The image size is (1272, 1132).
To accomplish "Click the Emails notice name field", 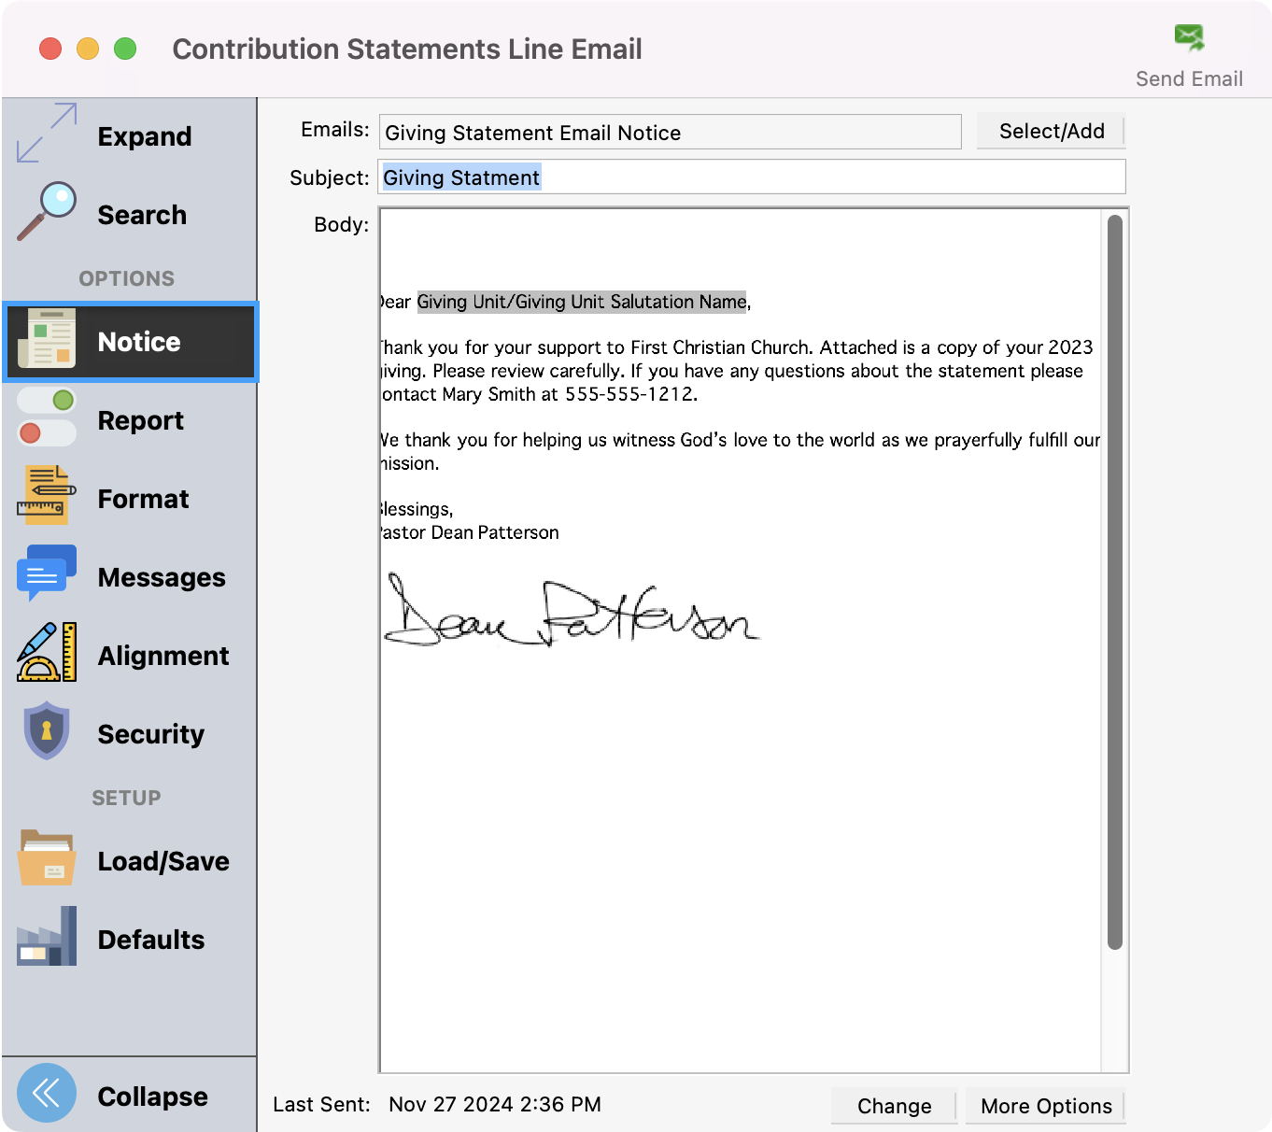I will click(670, 133).
